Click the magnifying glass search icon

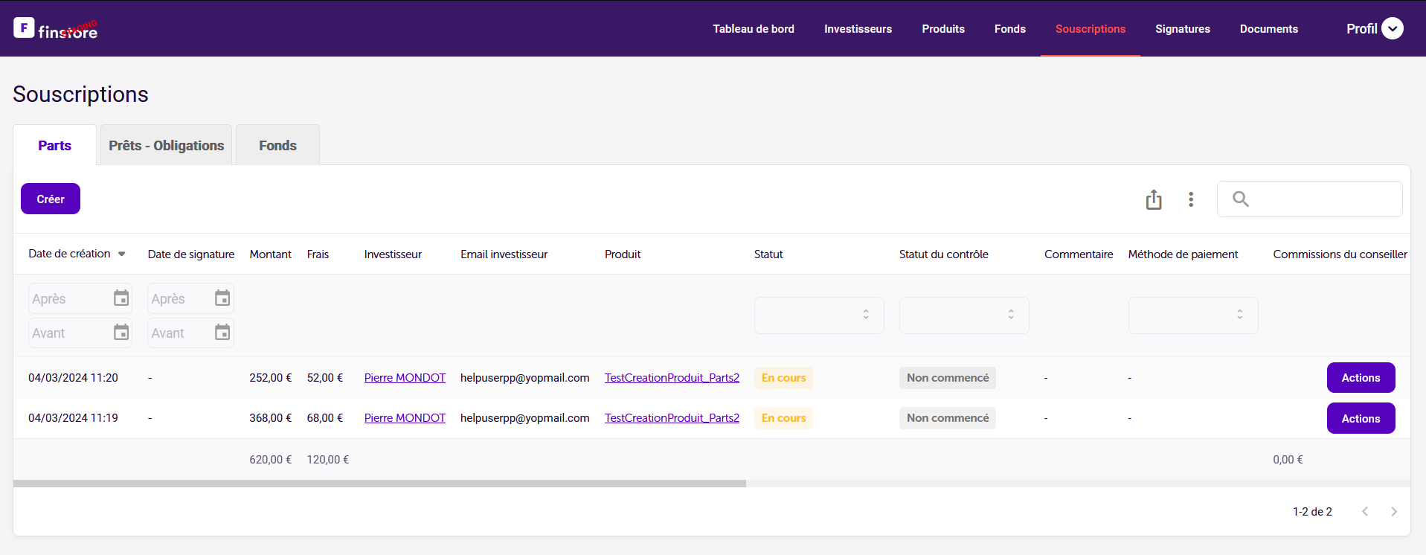pyautogui.click(x=1240, y=199)
